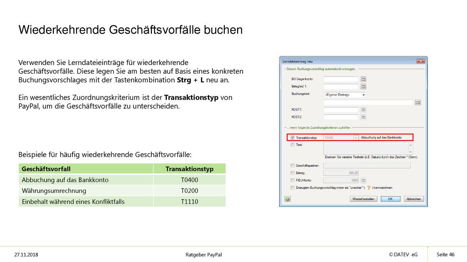Image resolution: width=467 pixels, height=262 pixels.
Task: Uncheck the Transaktionstyp checkbox
Action: click(x=292, y=137)
